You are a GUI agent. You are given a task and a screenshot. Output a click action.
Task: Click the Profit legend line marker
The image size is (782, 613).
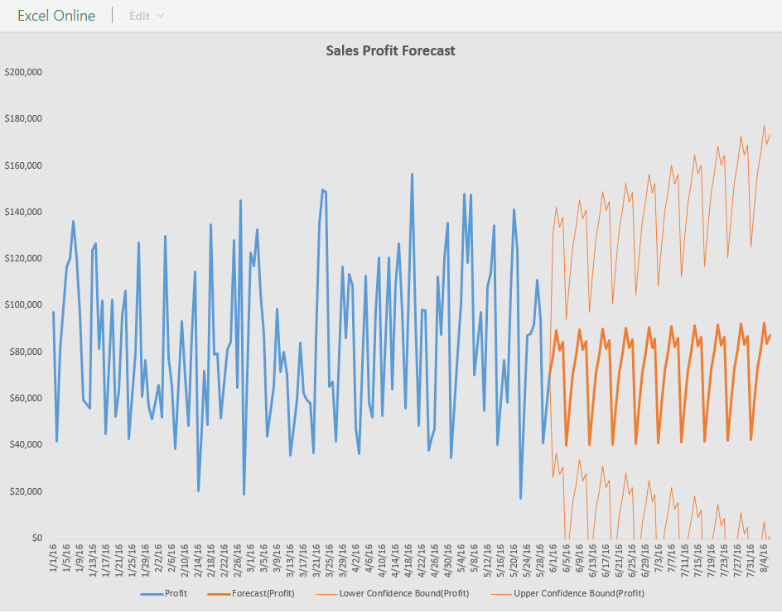coord(152,593)
